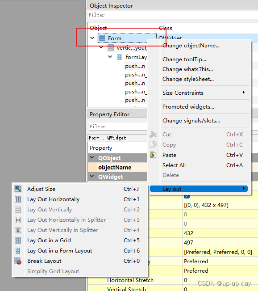Screen dimensions: 258x291
Task: Select the objectName property row
Action: point(117,167)
